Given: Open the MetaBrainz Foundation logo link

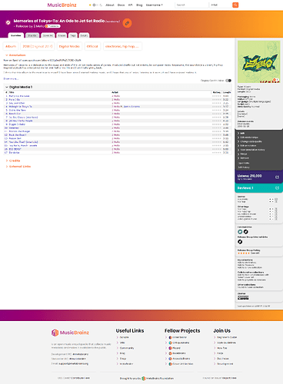Looking at the screenshot, I should (x=144, y=379).
